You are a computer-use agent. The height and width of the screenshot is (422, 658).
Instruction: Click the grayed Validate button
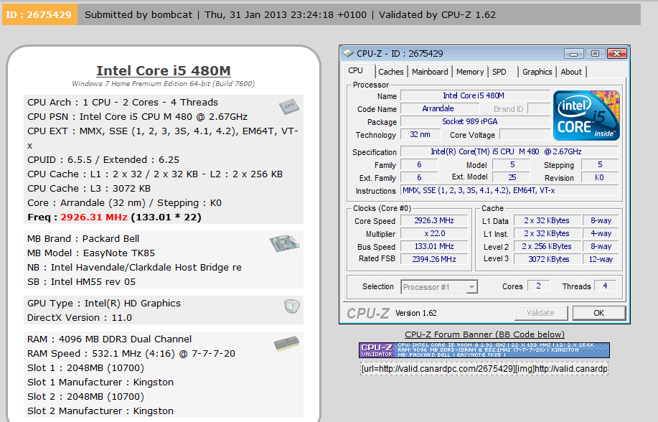click(x=540, y=313)
